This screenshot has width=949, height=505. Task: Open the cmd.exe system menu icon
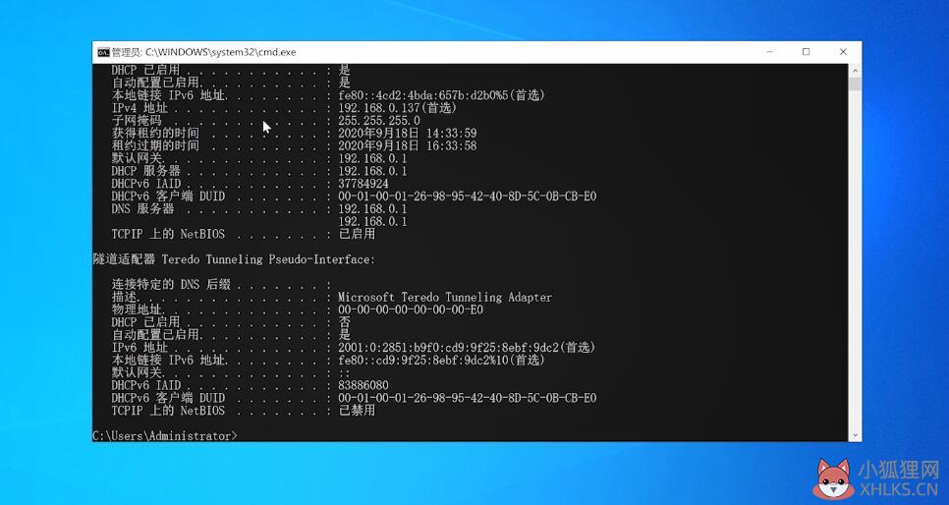tap(103, 52)
